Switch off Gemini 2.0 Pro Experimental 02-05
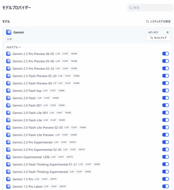The height and width of the screenshot is (190, 174). (x=165, y=150)
